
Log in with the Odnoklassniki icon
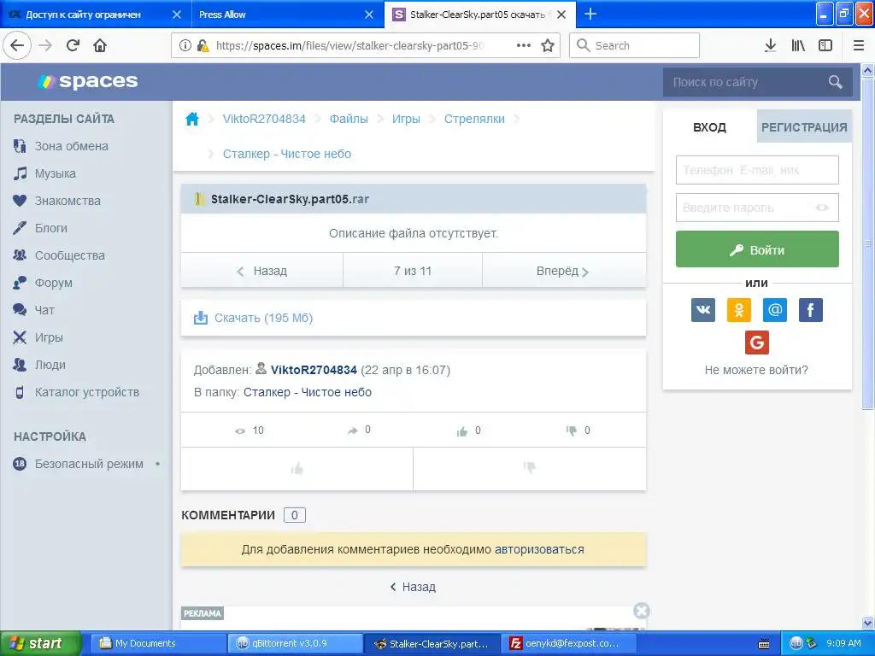point(739,309)
